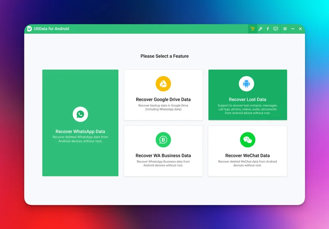Click the "UltData for Android" title text

click(51, 29)
